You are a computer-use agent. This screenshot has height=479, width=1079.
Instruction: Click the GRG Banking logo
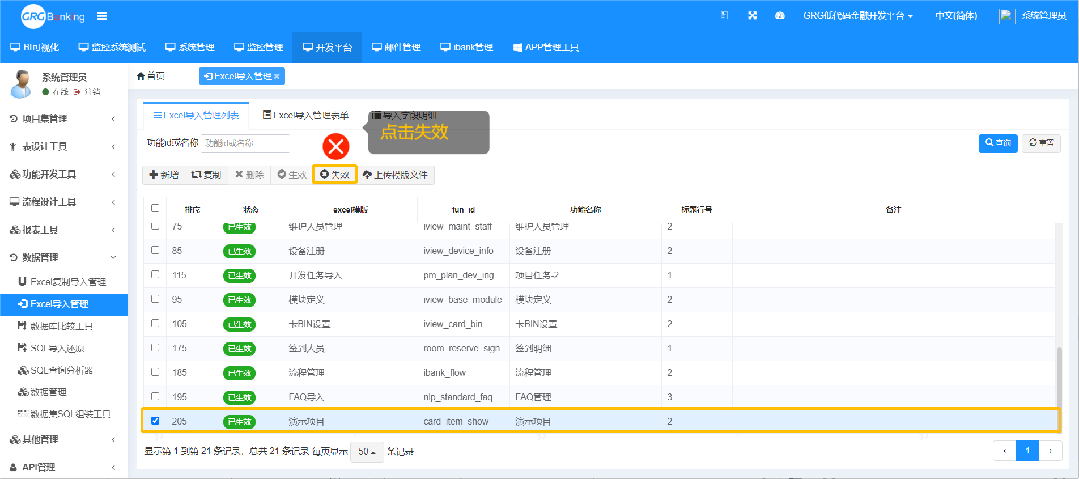coord(53,16)
